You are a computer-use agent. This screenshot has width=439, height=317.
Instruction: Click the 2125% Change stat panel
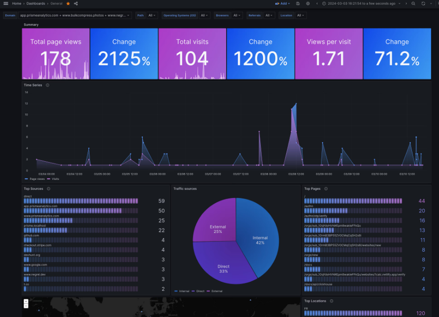124,54
